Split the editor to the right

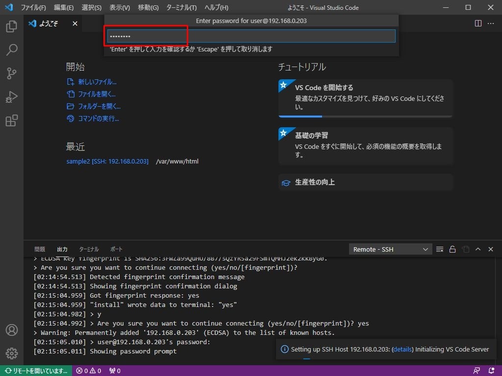coord(478,23)
